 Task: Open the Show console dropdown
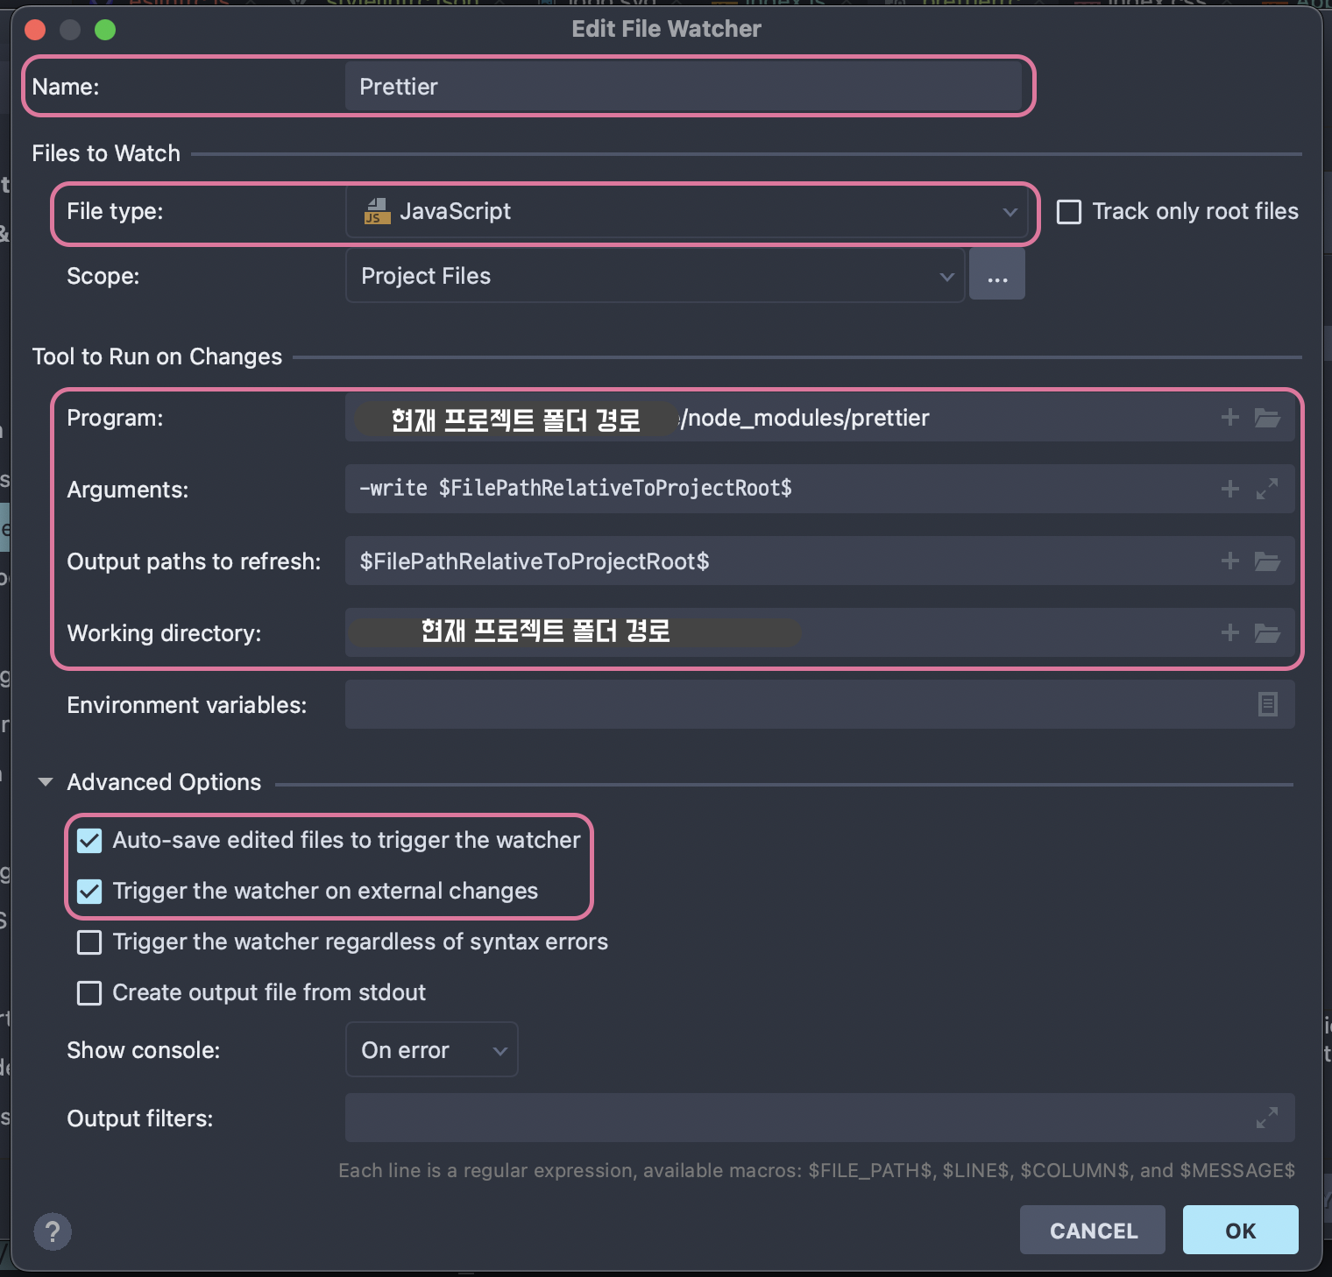click(x=431, y=1049)
